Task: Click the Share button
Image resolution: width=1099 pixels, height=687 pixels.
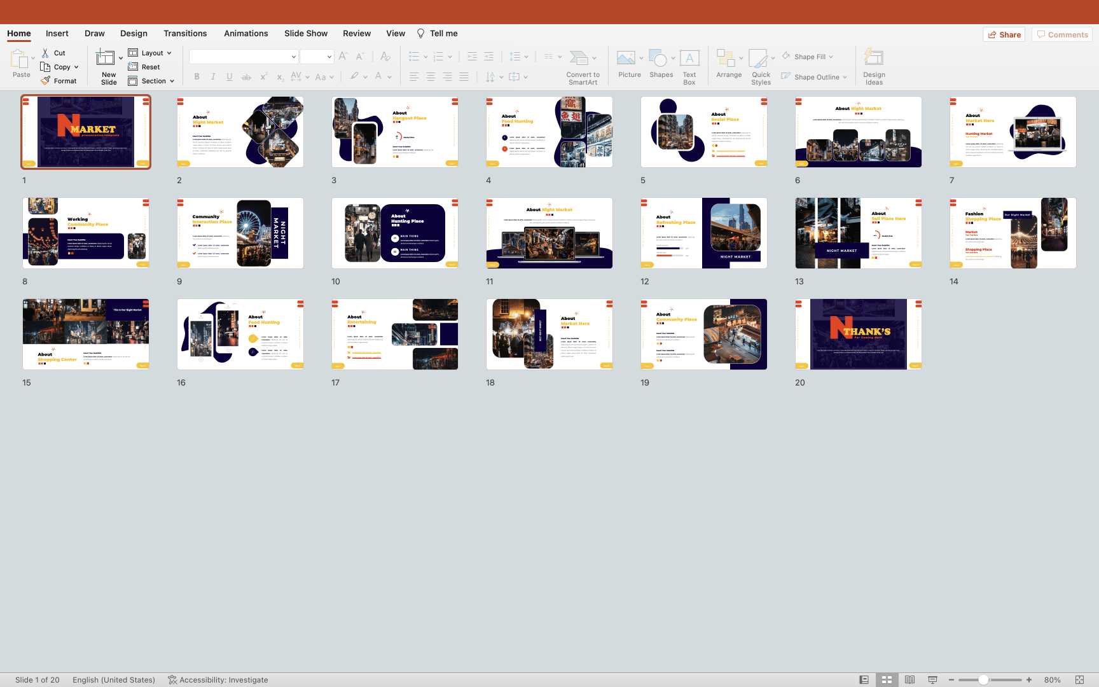Action: tap(1004, 34)
